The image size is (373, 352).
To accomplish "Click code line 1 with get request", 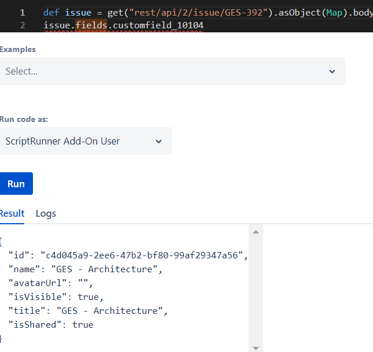I will [208, 13].
